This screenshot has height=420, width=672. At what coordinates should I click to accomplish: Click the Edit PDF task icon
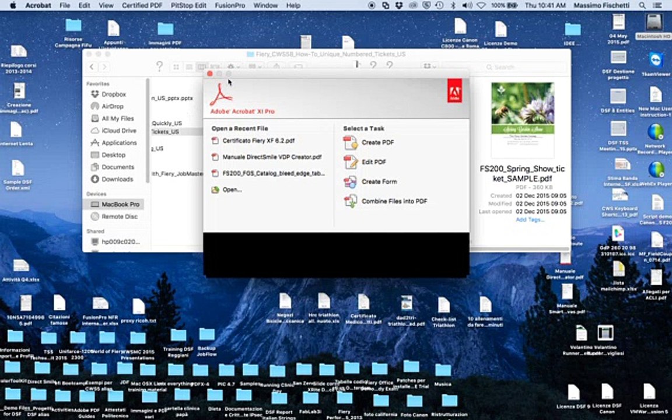click(x=351, y=162)
